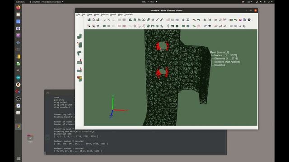Image resolution: width=289 pixels, height=162 pixels.
Task: Click the copy documents icon beside the gear
Action: [x=245, y=20]
